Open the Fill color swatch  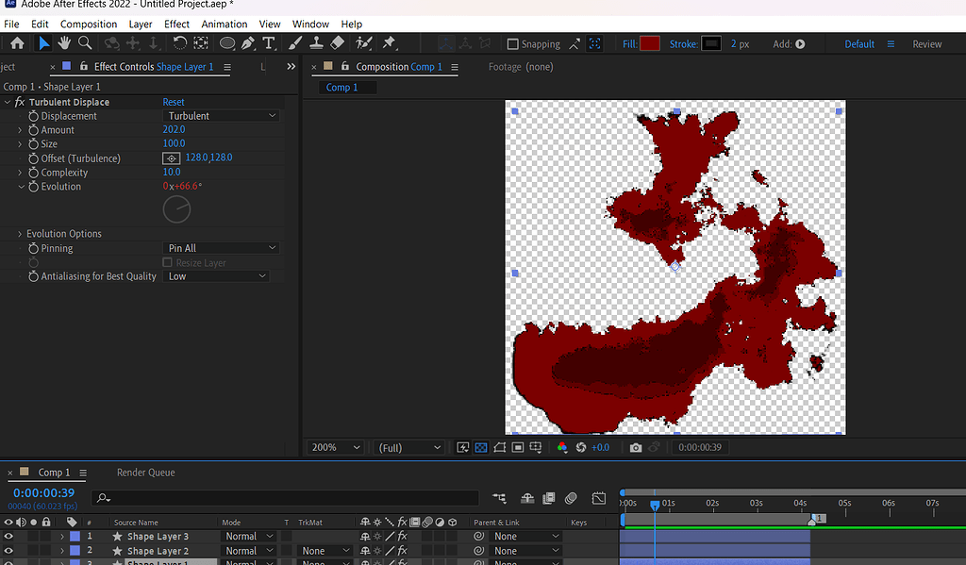[653, 42]
